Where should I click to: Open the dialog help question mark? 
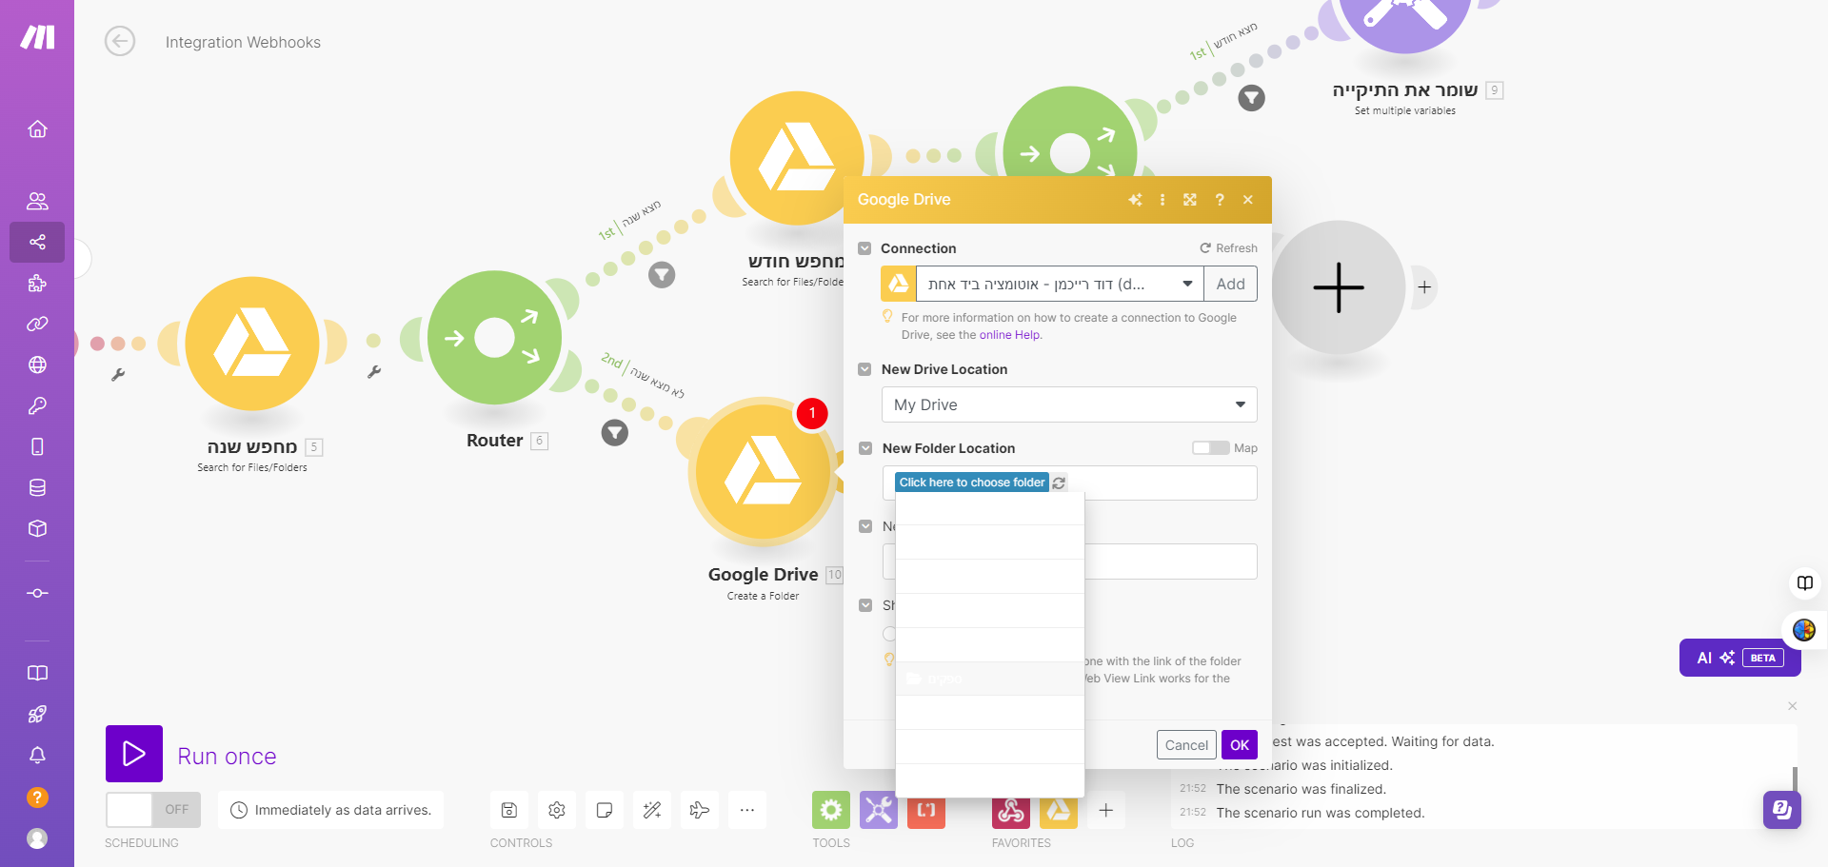1220,200
